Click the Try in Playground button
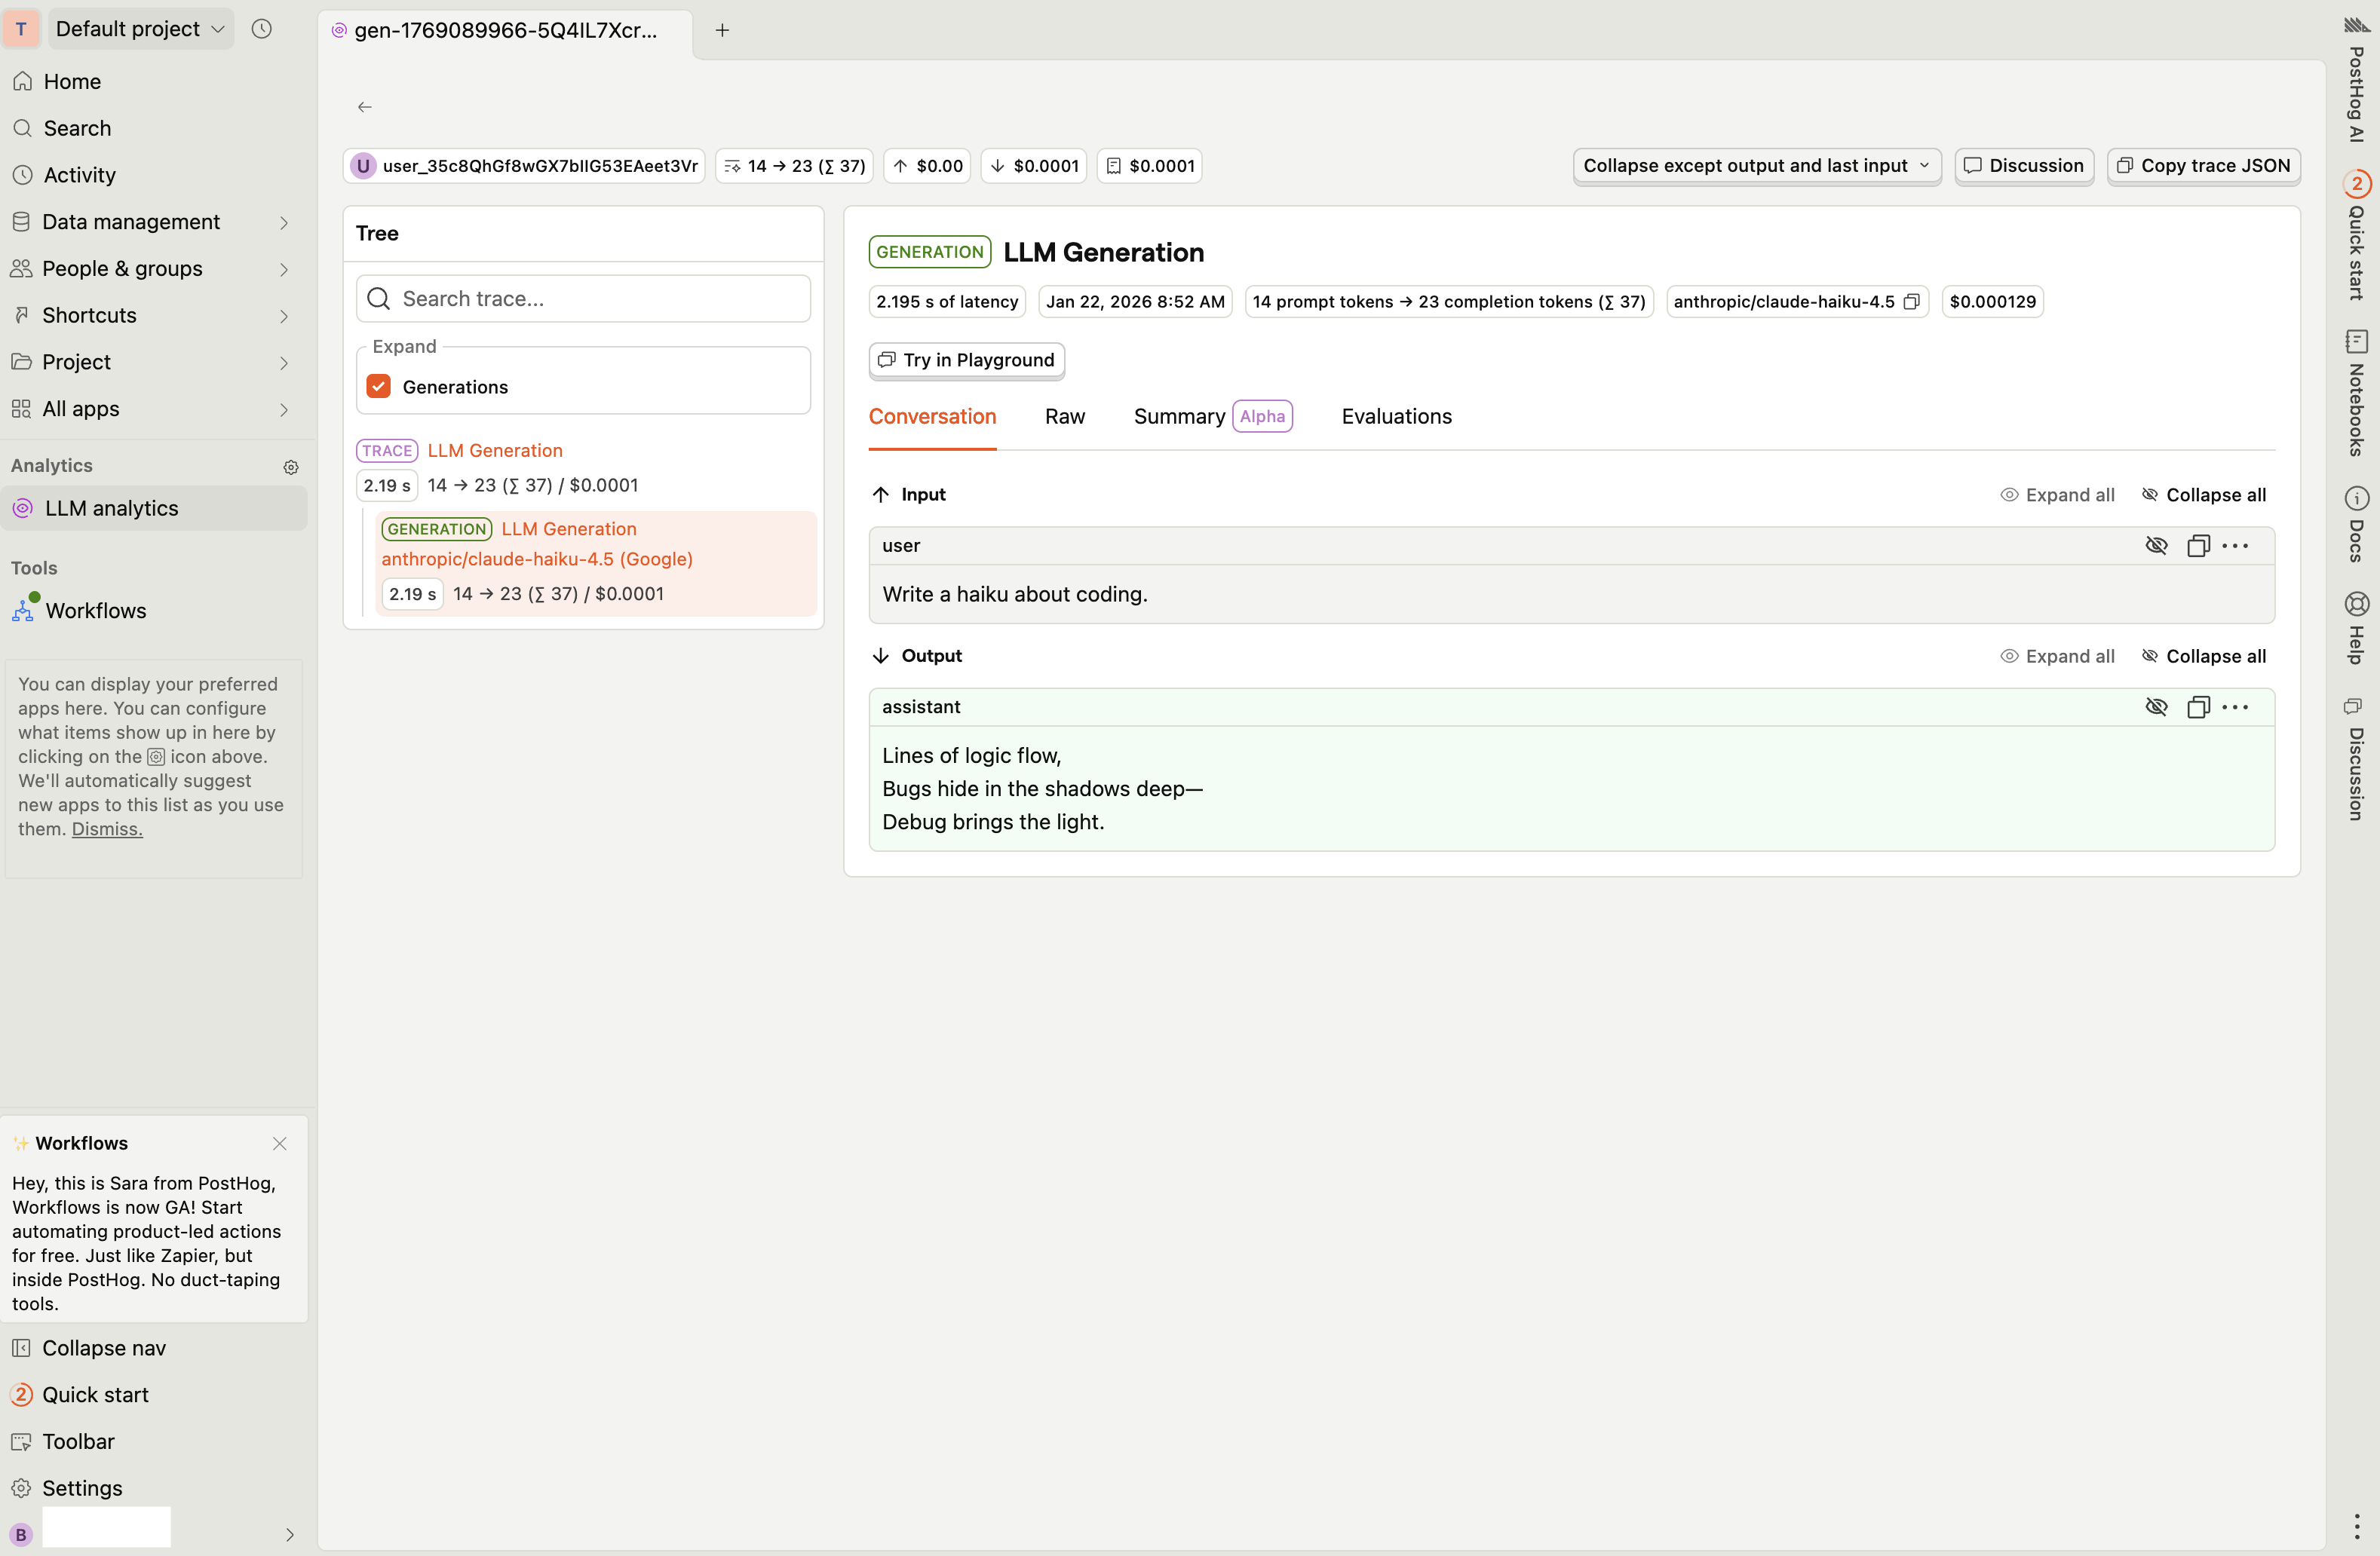The width and height of the screenshot is (2380, 1556). coord(966,360)
